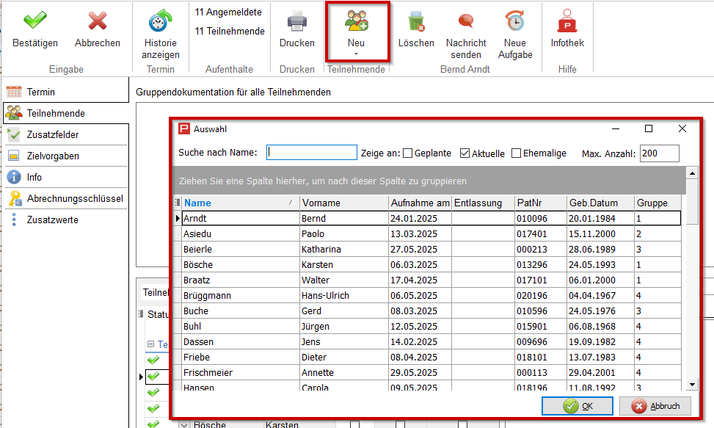This screenshot has height=428, width=714.
Task: Open Historie anzeigen in the toolbar
Action: coord(160,22)
